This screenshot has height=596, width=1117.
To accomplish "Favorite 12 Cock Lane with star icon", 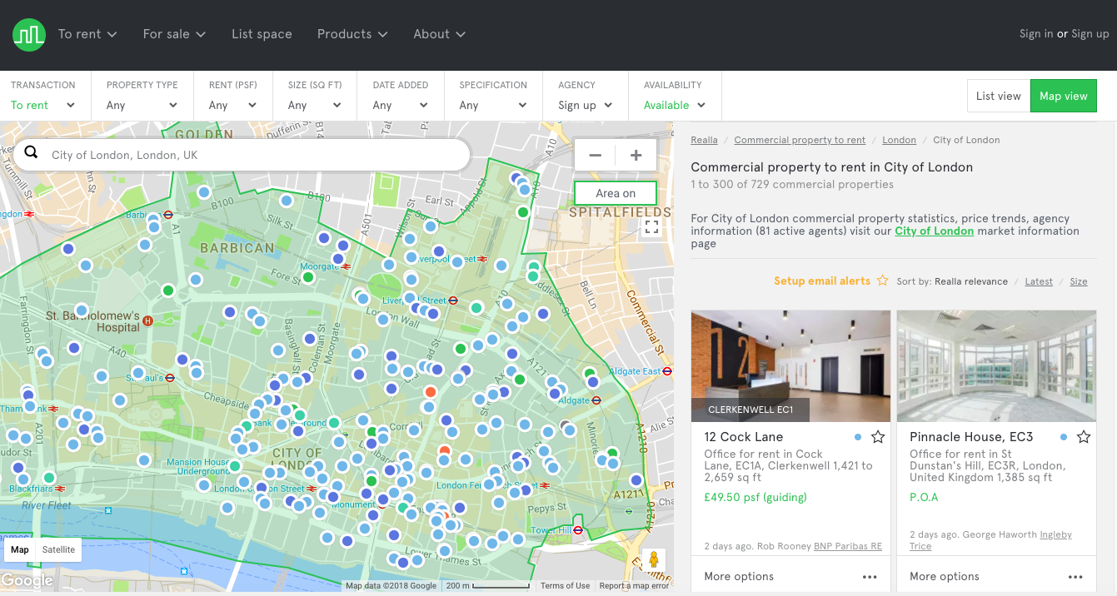I will (877, 437).
